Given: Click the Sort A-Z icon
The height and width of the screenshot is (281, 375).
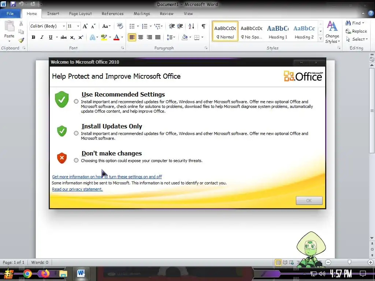Looking at the screenshot, I should point(191,26).
